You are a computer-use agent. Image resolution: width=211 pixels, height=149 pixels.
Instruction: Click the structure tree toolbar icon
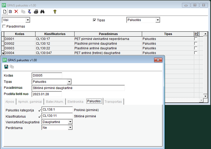pyautogui.click(x=29, y=12)
